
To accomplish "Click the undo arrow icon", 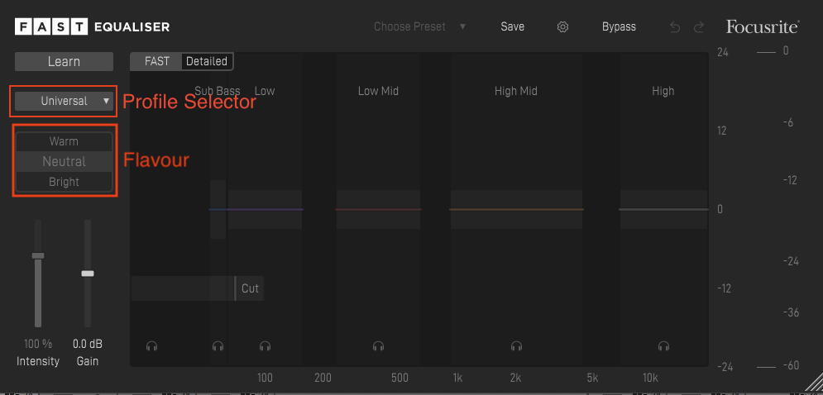I will (x=675, y=27).
